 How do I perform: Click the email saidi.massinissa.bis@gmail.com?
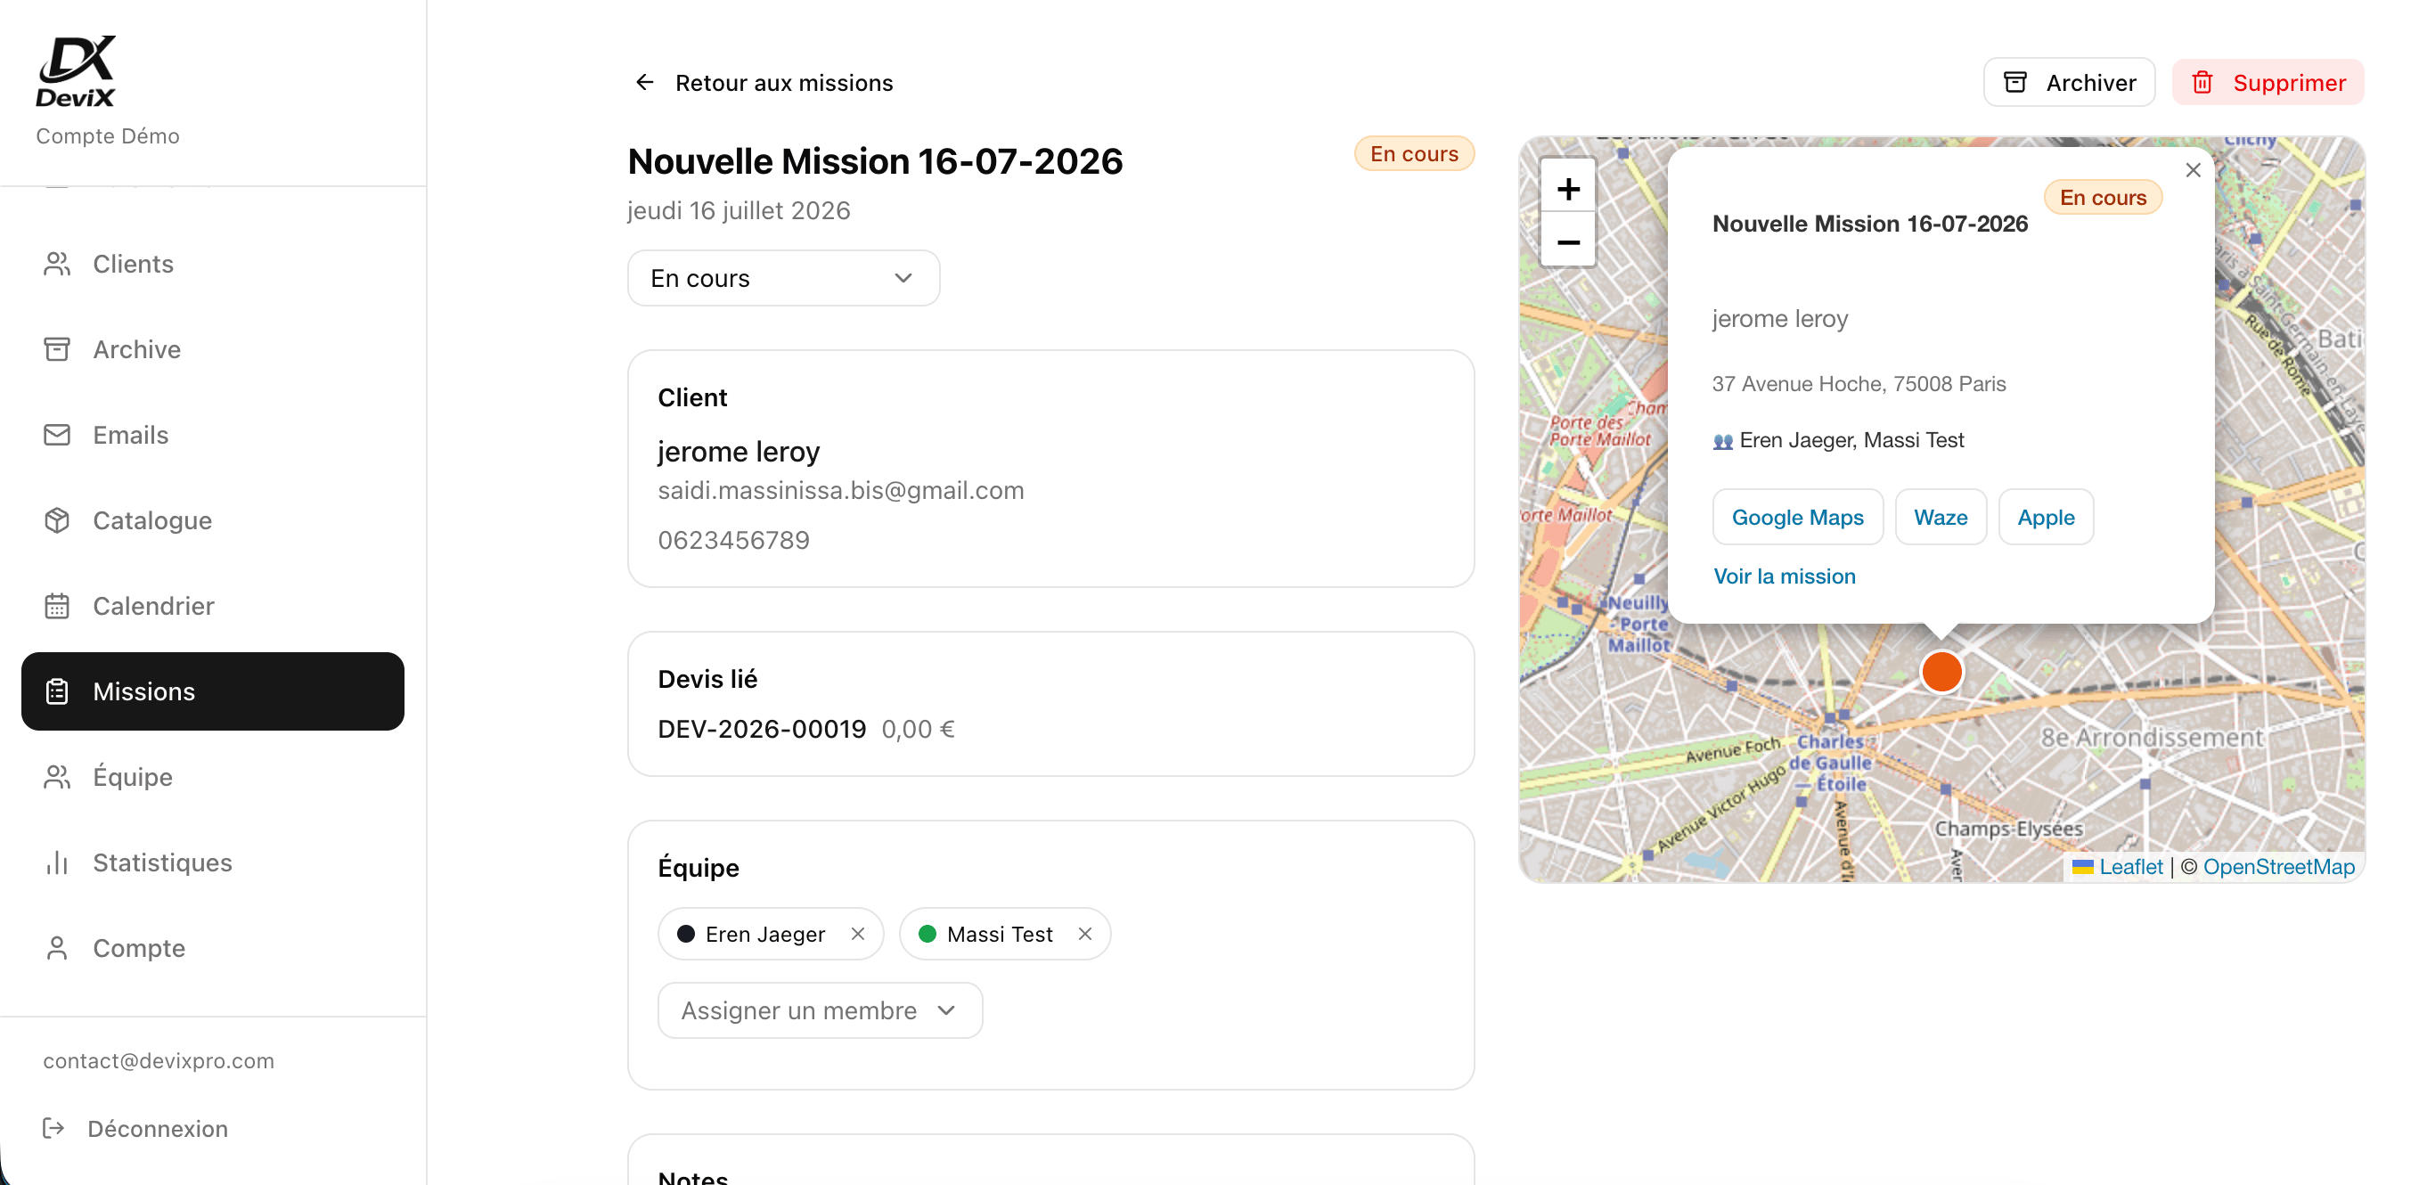tap(840, 490)
